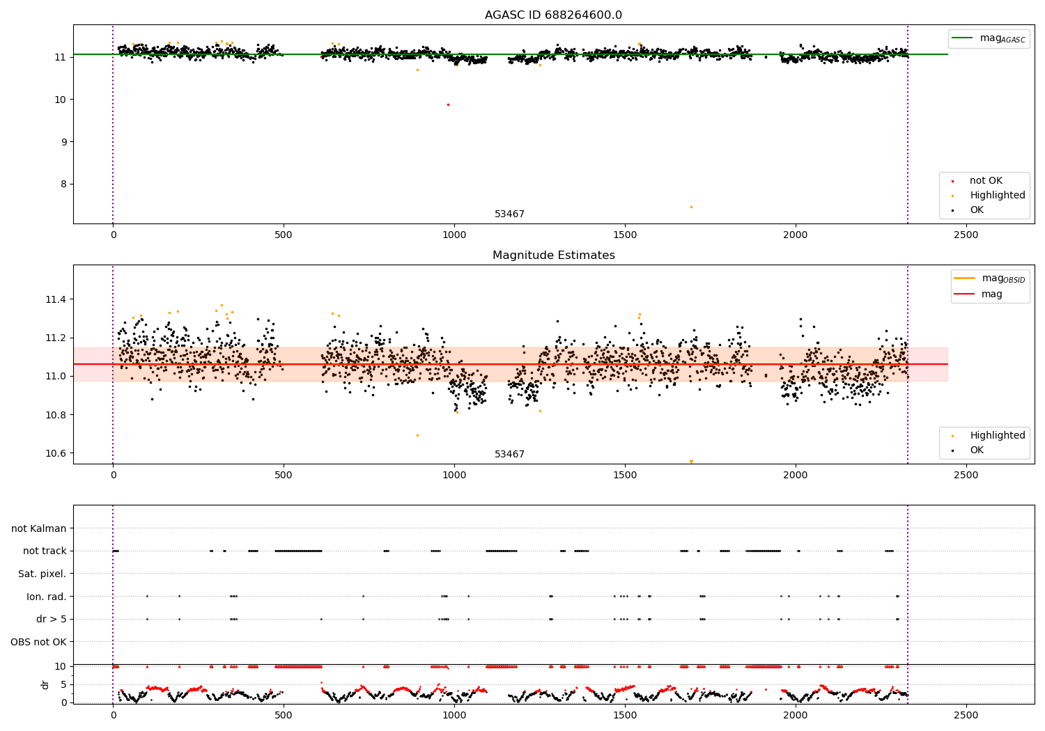Screen dimensions: 1045x731
Task: Click the orange outlier near 10.7 in Magnitude Estimates
Action: [x=417, y=435]
